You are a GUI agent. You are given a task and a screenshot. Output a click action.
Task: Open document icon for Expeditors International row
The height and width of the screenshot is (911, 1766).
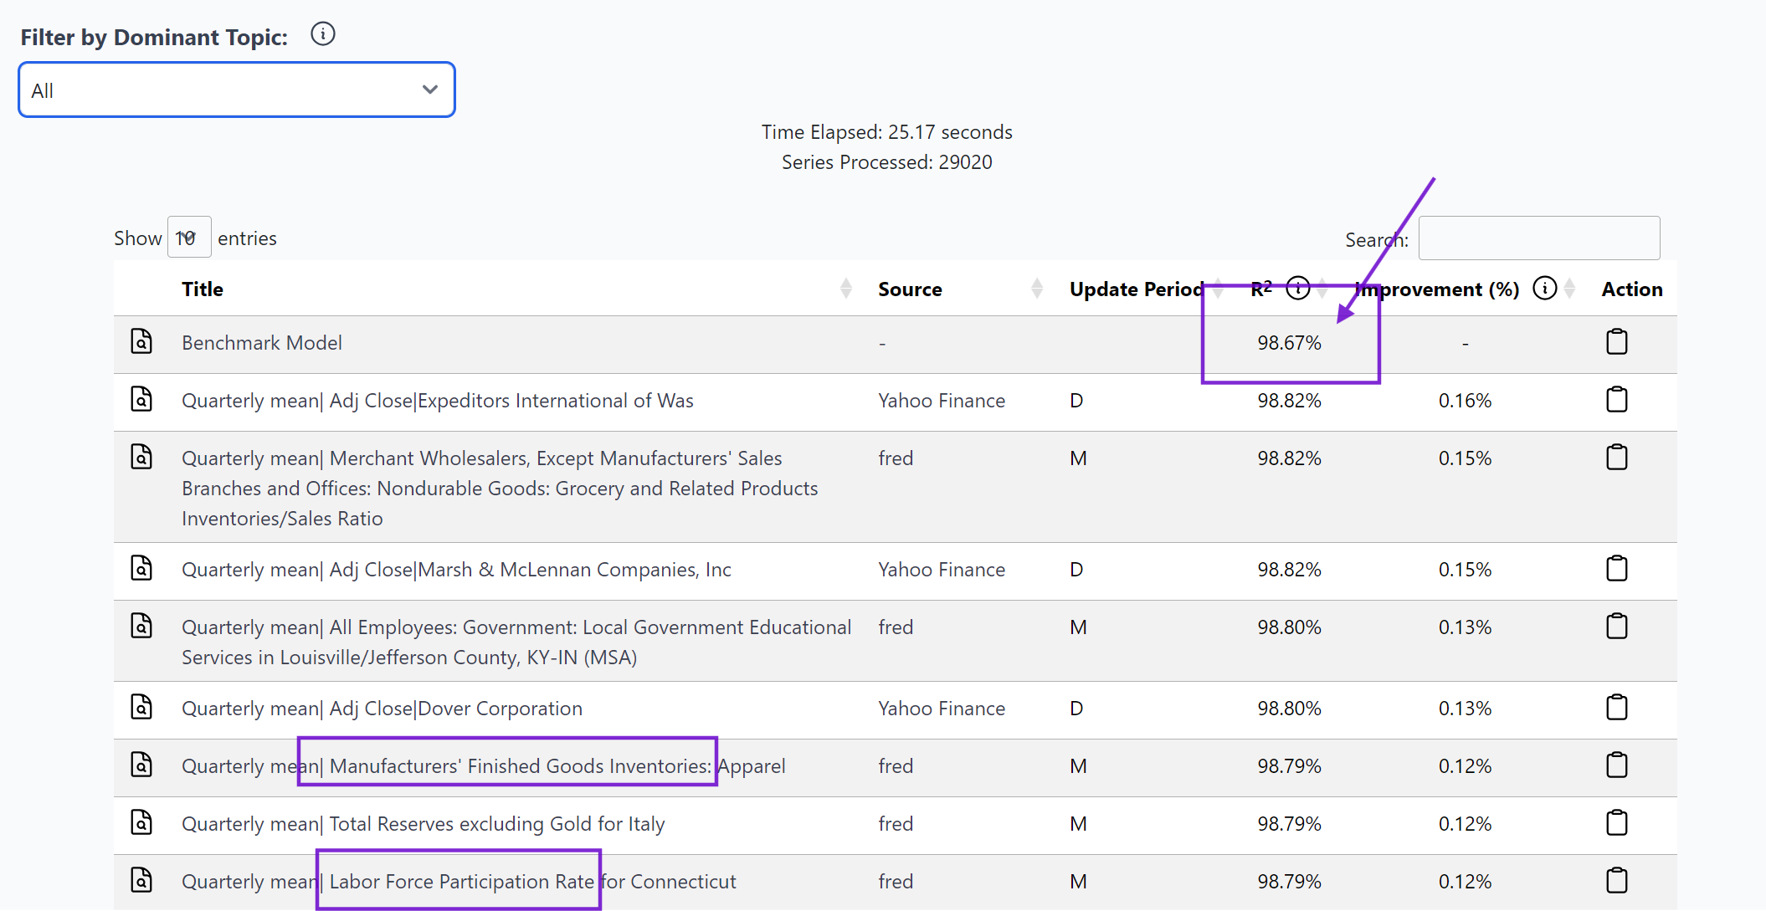[141, 399]
